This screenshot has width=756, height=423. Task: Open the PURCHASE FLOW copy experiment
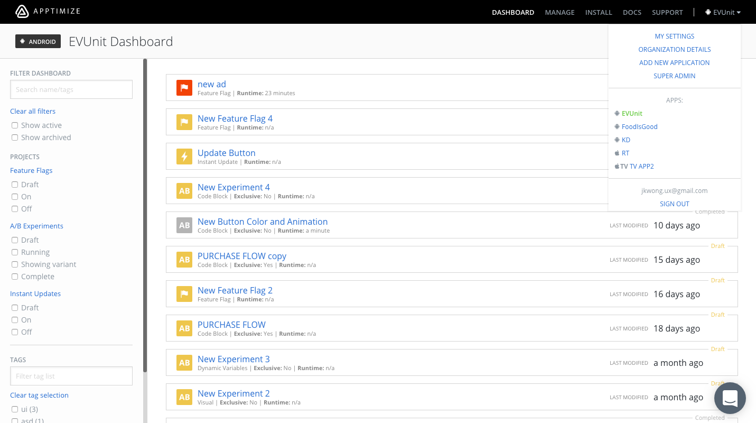tap(242, 256)
